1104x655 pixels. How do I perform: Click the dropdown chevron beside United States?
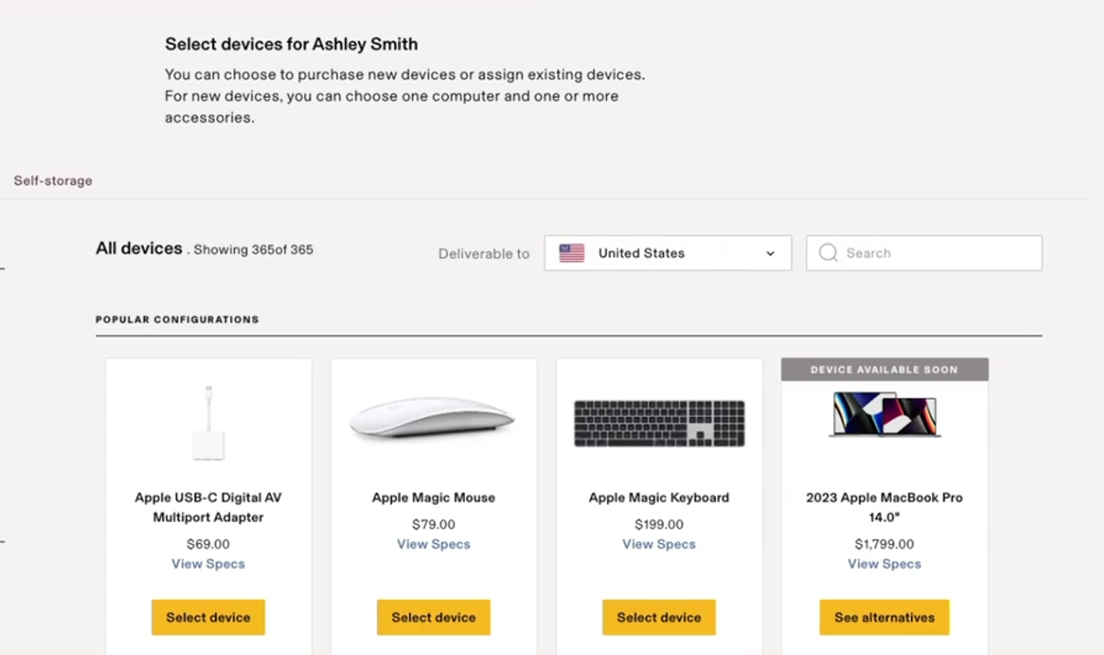[x=770, y=254]
